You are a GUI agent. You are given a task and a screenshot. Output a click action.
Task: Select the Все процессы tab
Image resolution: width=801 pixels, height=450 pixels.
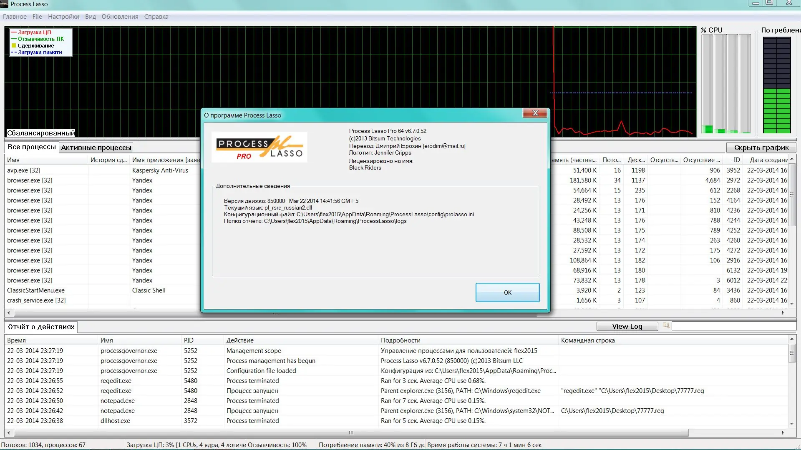point(32,147)
